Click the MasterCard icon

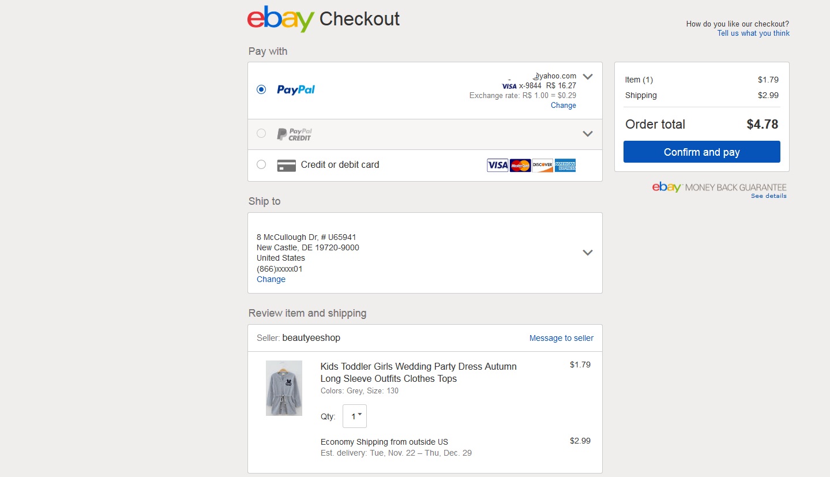(520, 166)
